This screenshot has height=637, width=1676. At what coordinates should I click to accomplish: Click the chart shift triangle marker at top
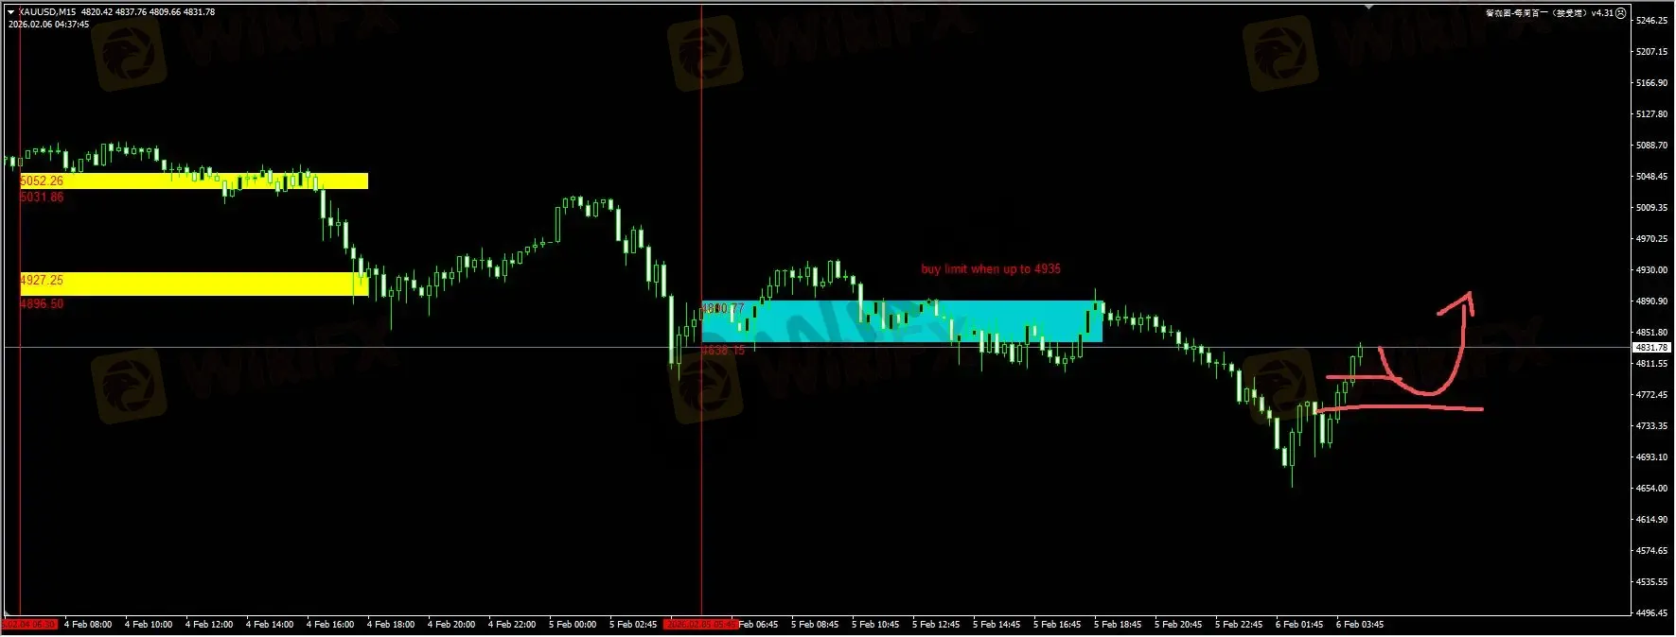pyautogui.click(x=1368, y=6)
